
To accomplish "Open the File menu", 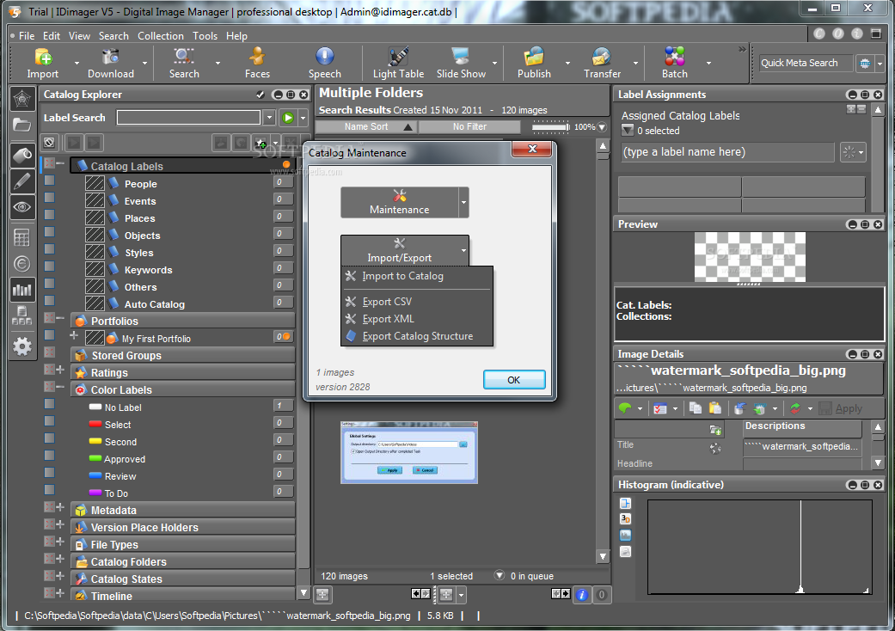I will click(27, 36).
